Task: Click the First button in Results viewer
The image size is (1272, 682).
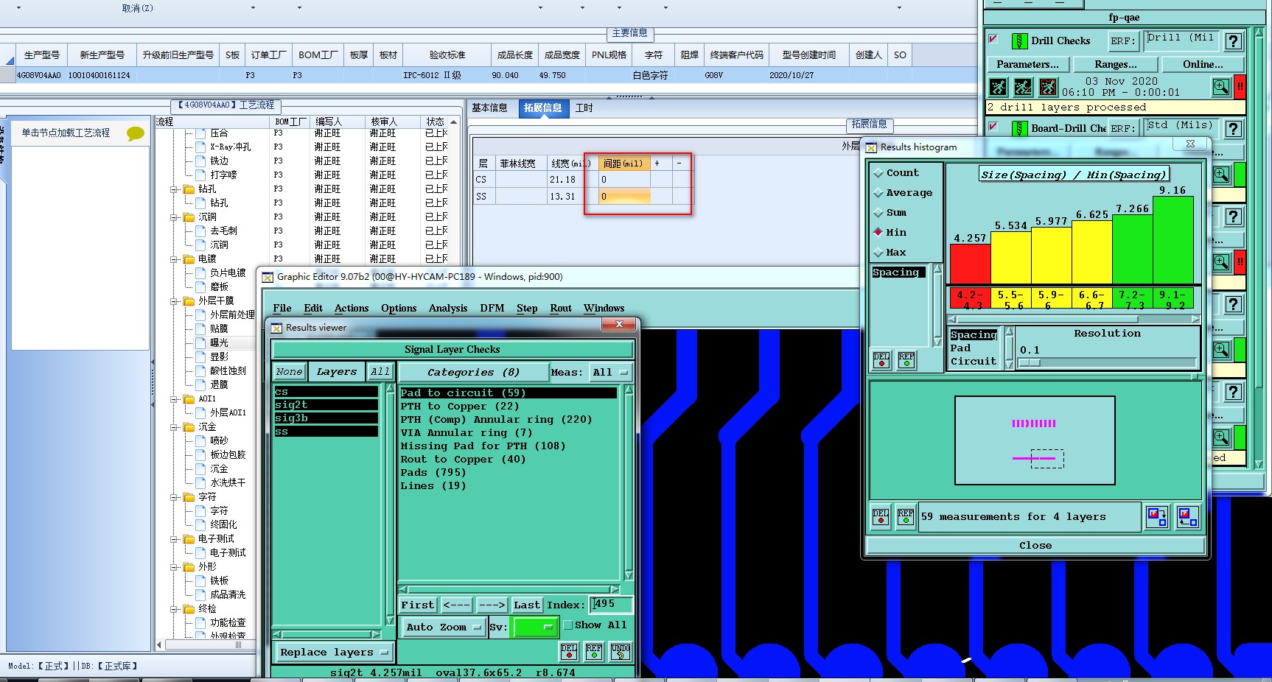Action: [418, 605]
